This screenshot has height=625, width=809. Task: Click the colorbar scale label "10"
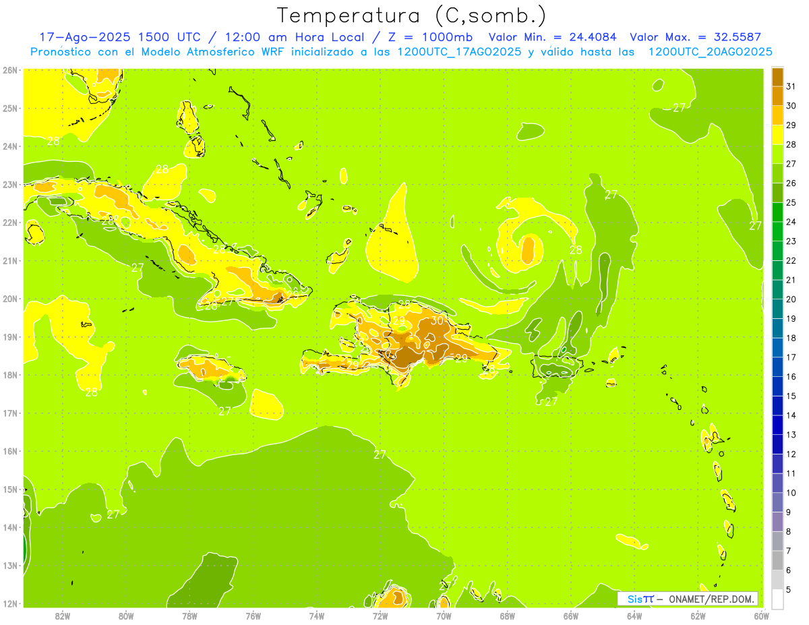click(791, 493)
